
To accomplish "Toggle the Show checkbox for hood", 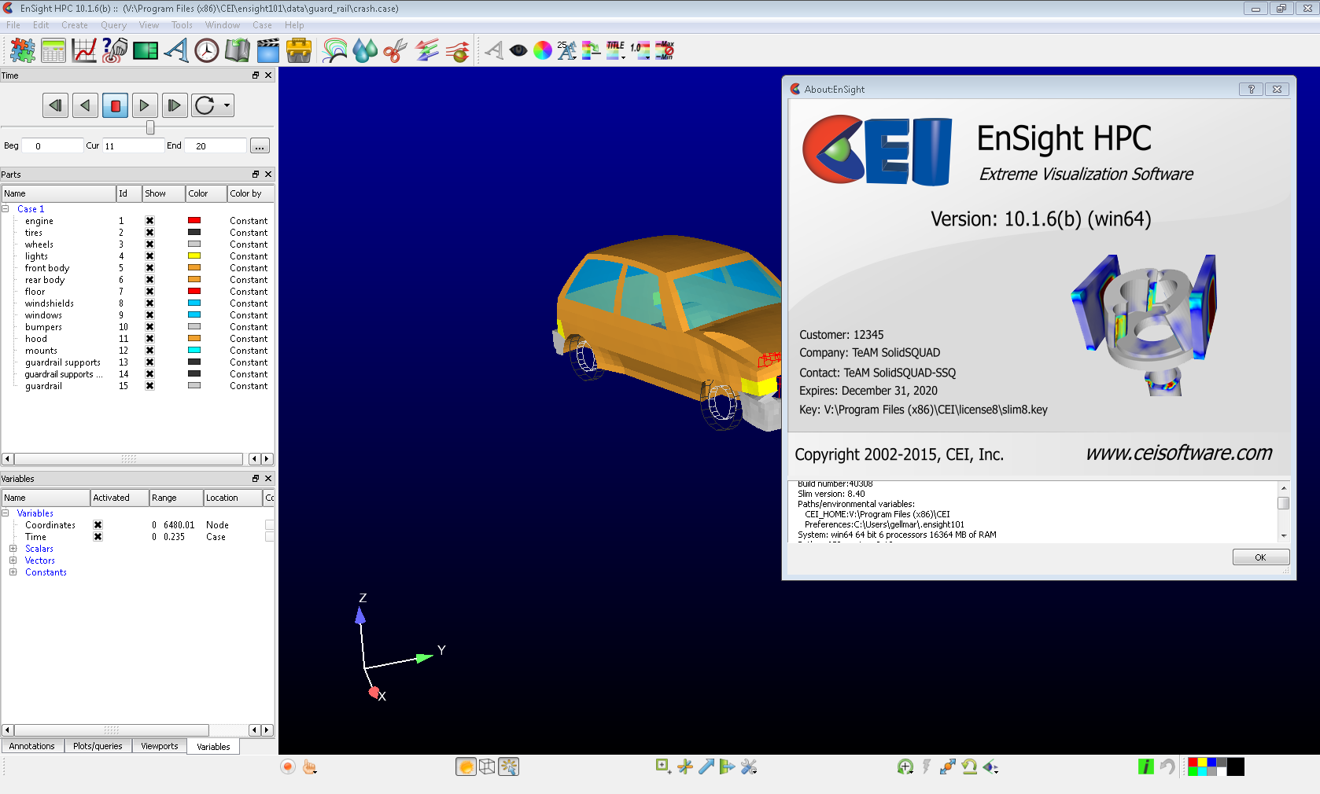I will 149,339.
